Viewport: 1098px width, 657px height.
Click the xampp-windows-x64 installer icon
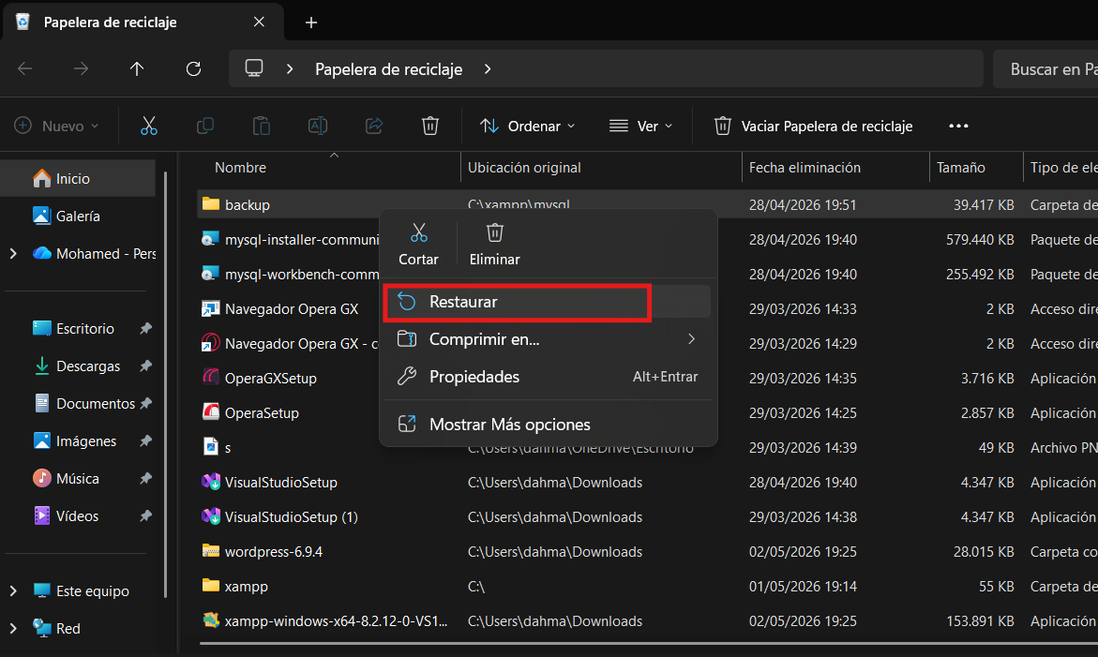coord(211,620)
